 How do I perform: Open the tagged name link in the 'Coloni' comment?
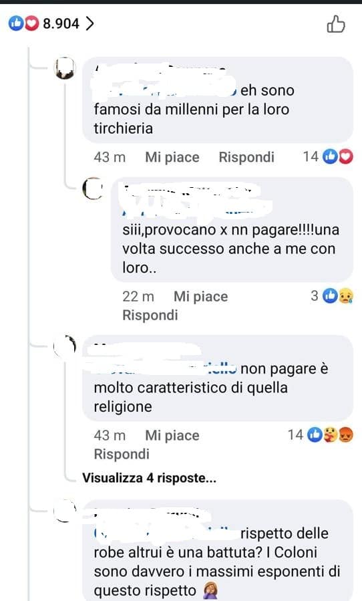[165, 533]
